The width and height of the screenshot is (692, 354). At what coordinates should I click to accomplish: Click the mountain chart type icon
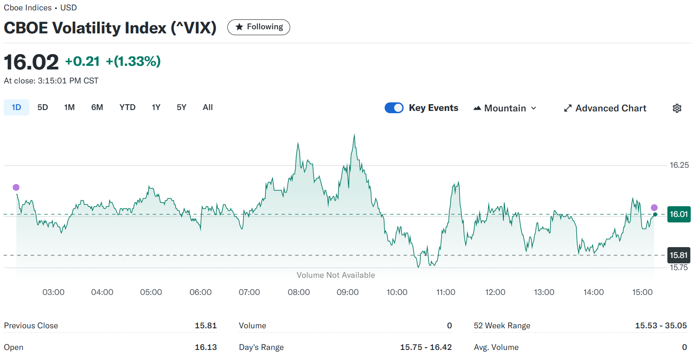coord(477,108)
